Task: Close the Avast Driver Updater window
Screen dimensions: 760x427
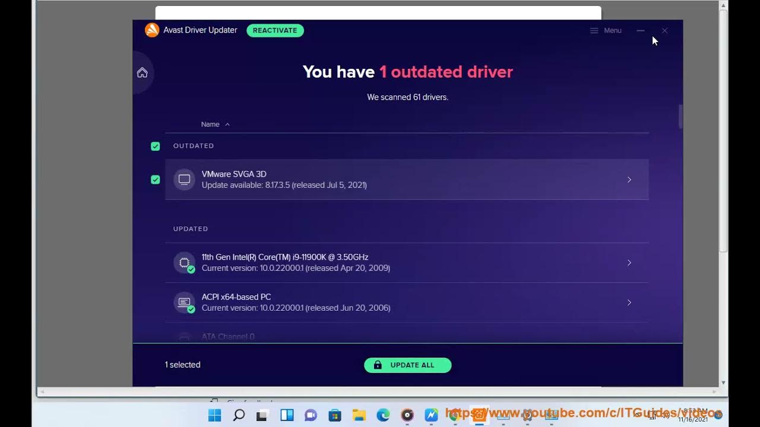Action: point(664,30)
